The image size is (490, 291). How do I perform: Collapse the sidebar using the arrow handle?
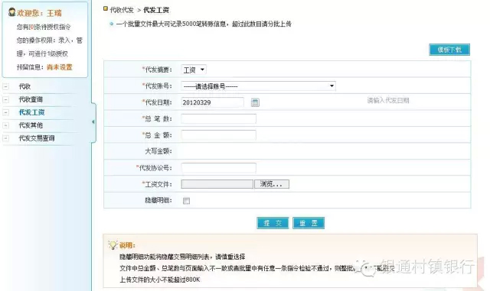point(93,122)
